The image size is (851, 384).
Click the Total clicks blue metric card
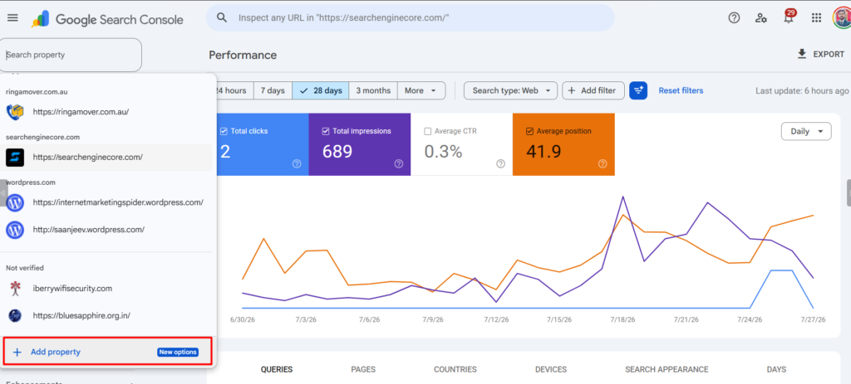pos(262,144)
